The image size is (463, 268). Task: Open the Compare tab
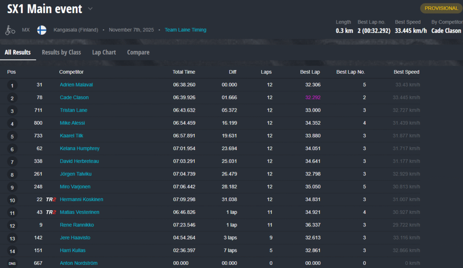[x=138, y=52]
